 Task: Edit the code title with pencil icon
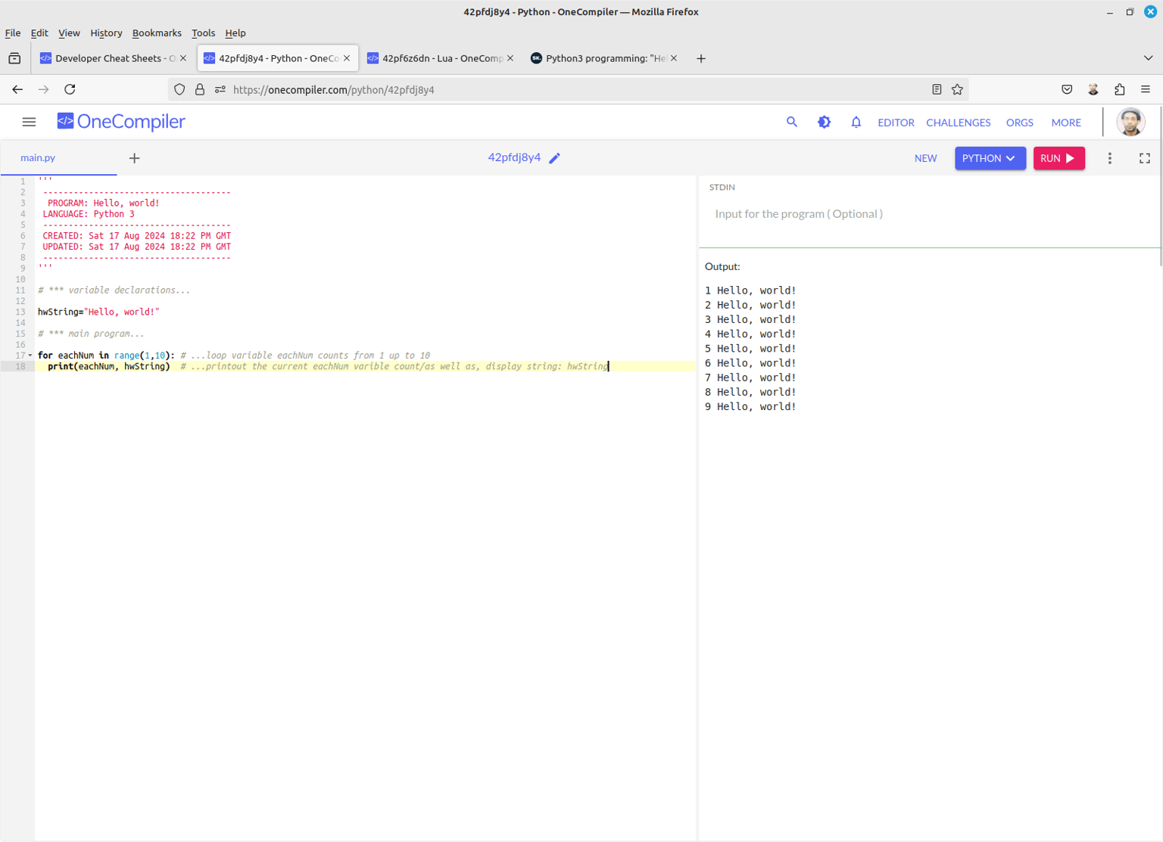pos(555,158)
